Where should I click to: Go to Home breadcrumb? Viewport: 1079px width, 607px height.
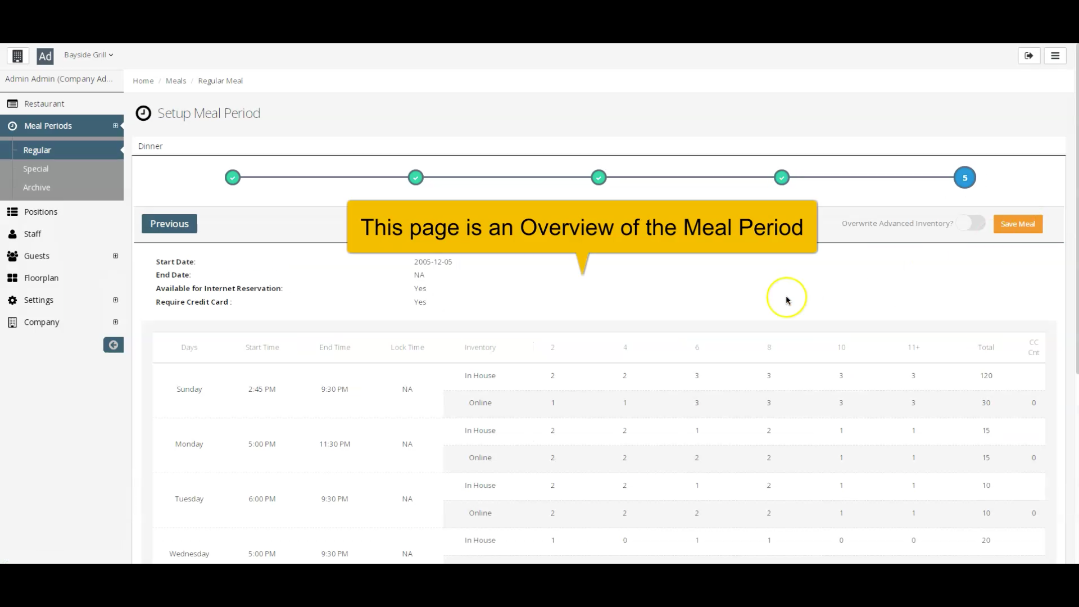[143, 81]
